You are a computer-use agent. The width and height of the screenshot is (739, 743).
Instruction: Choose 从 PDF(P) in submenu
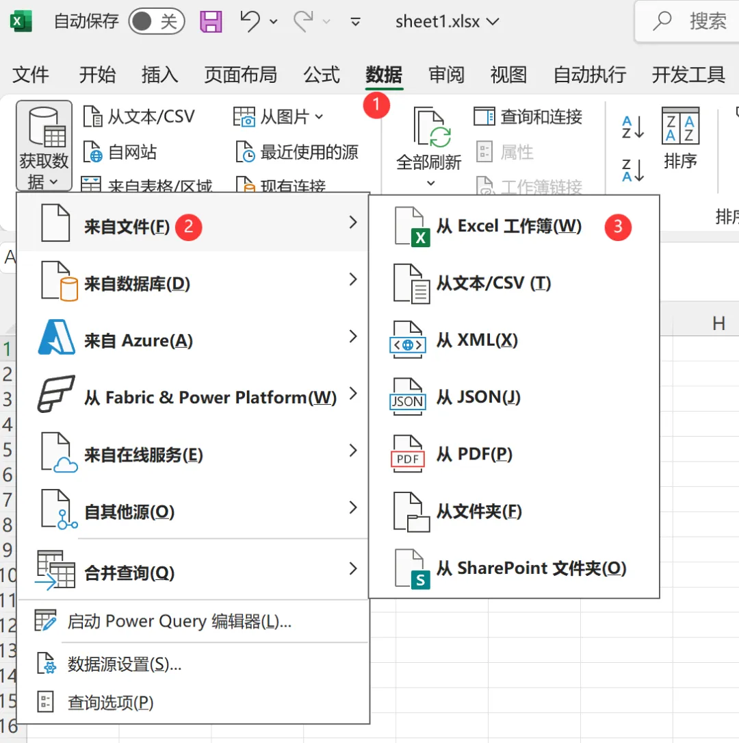pyautogui.click(x=514, y=455)
